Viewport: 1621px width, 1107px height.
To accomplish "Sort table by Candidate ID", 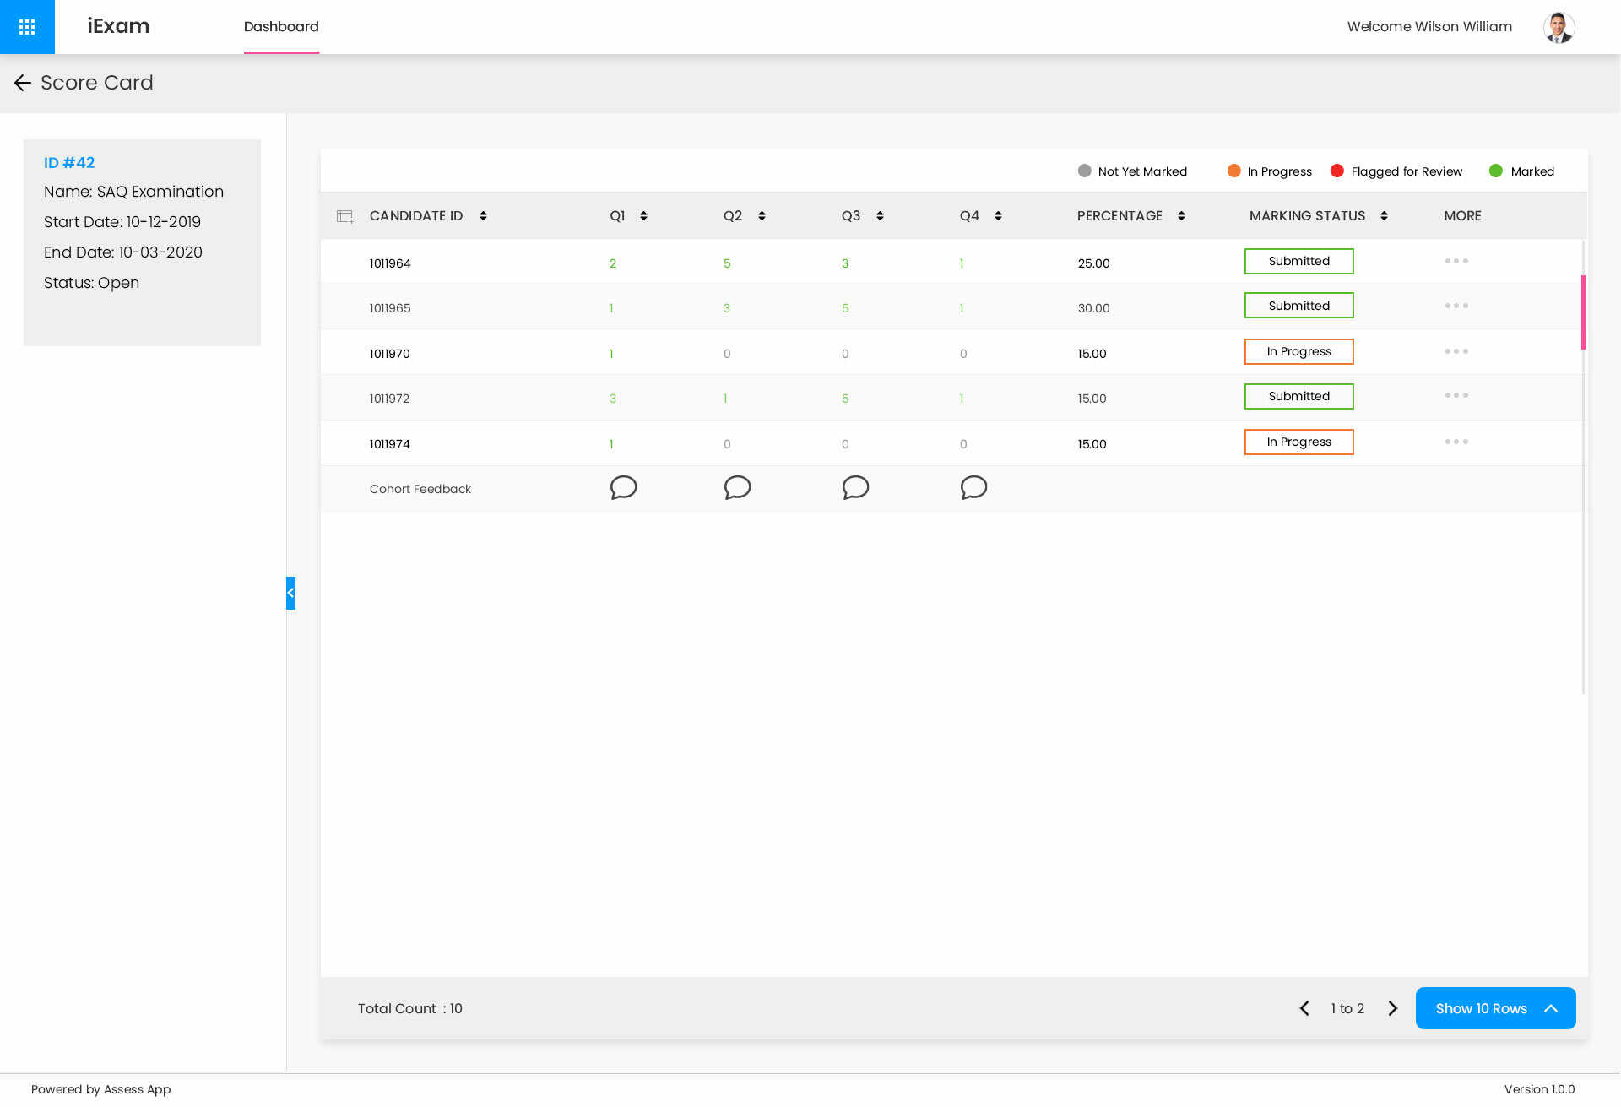I will pos(483,216).
